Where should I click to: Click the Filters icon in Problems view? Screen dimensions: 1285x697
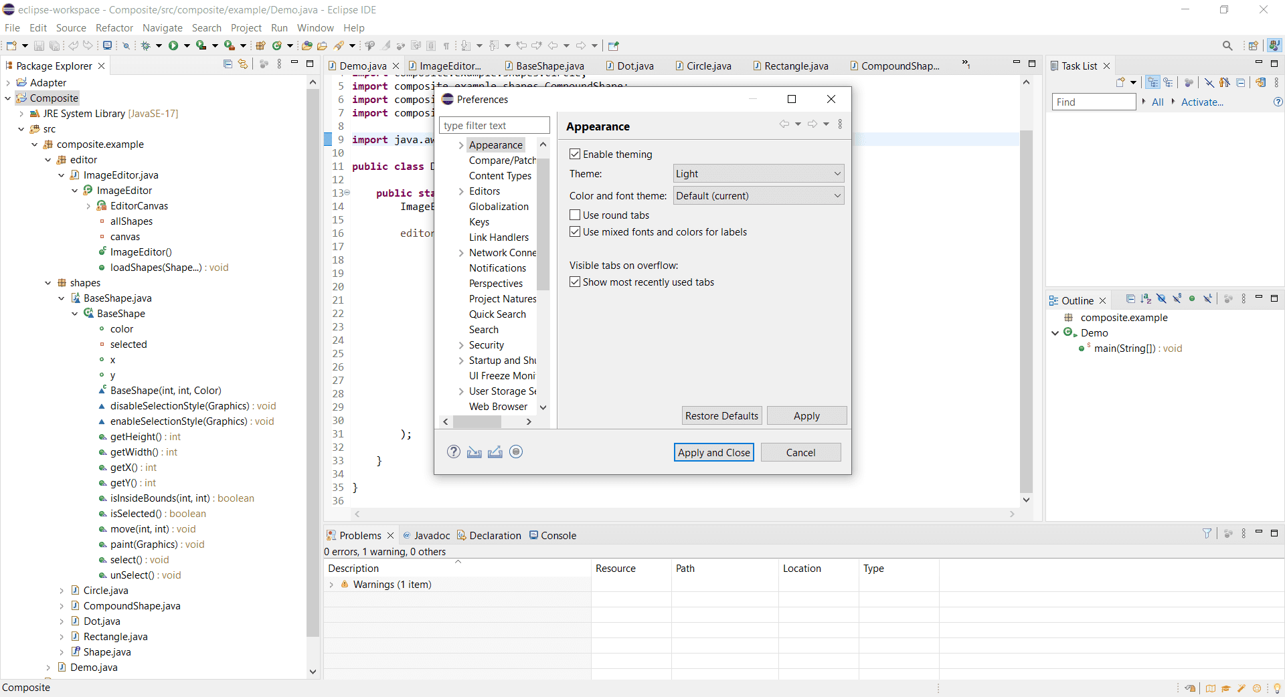[1207, 534]
